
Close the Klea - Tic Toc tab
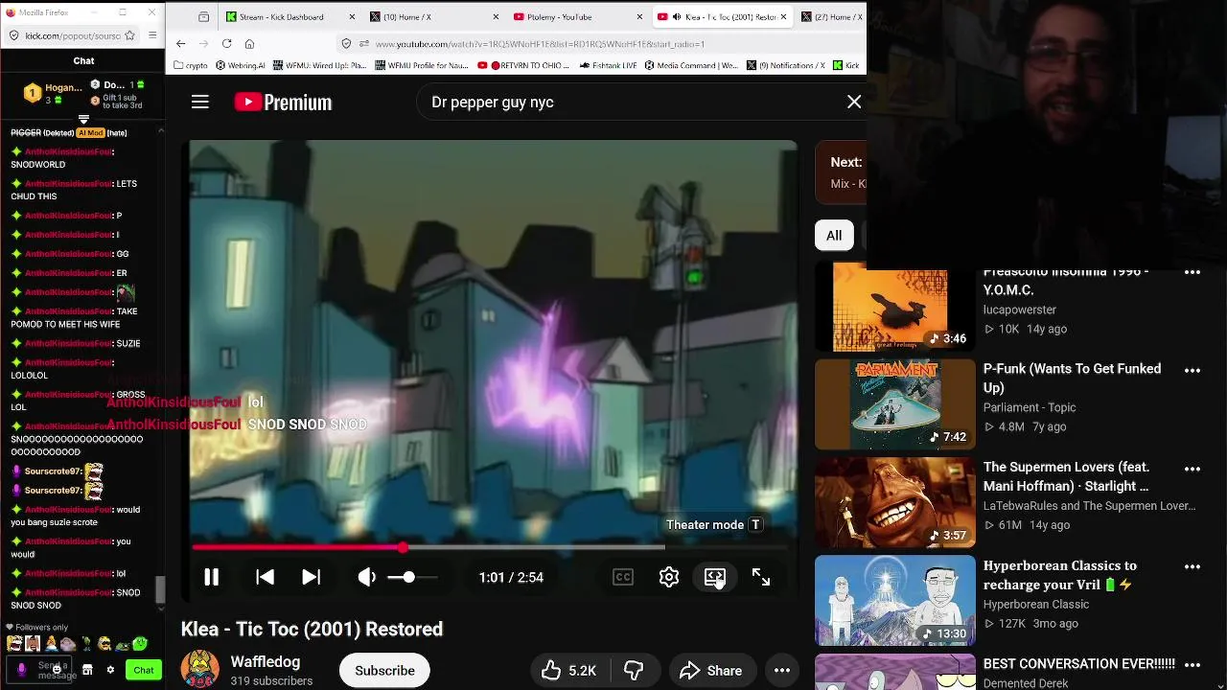[x=783, y=17]
